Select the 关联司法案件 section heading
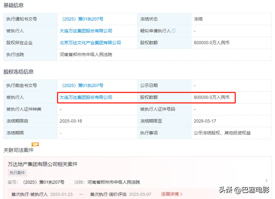 pos(18,150)
